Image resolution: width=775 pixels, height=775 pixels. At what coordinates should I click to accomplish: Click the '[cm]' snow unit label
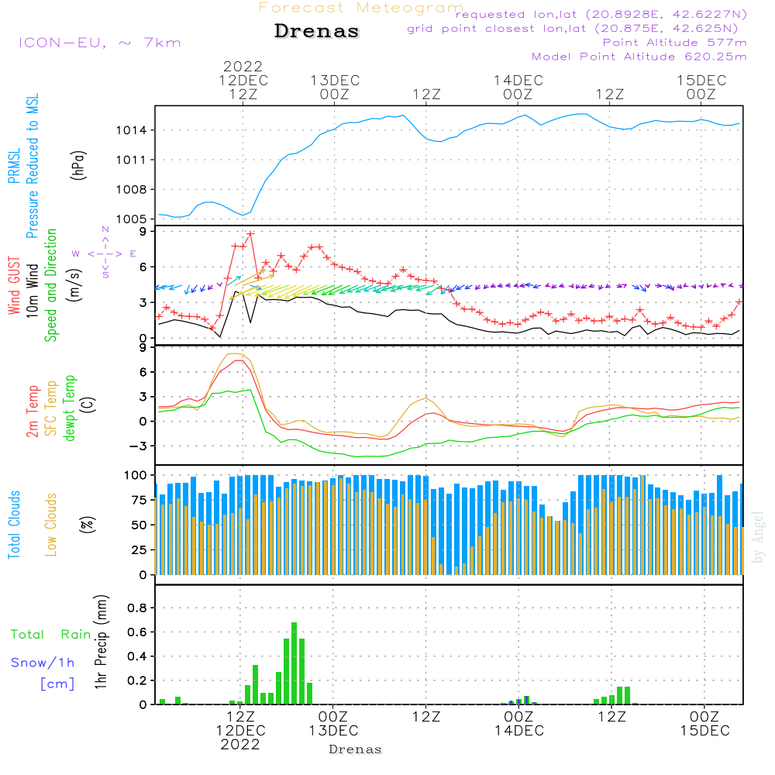click(57, 684)
